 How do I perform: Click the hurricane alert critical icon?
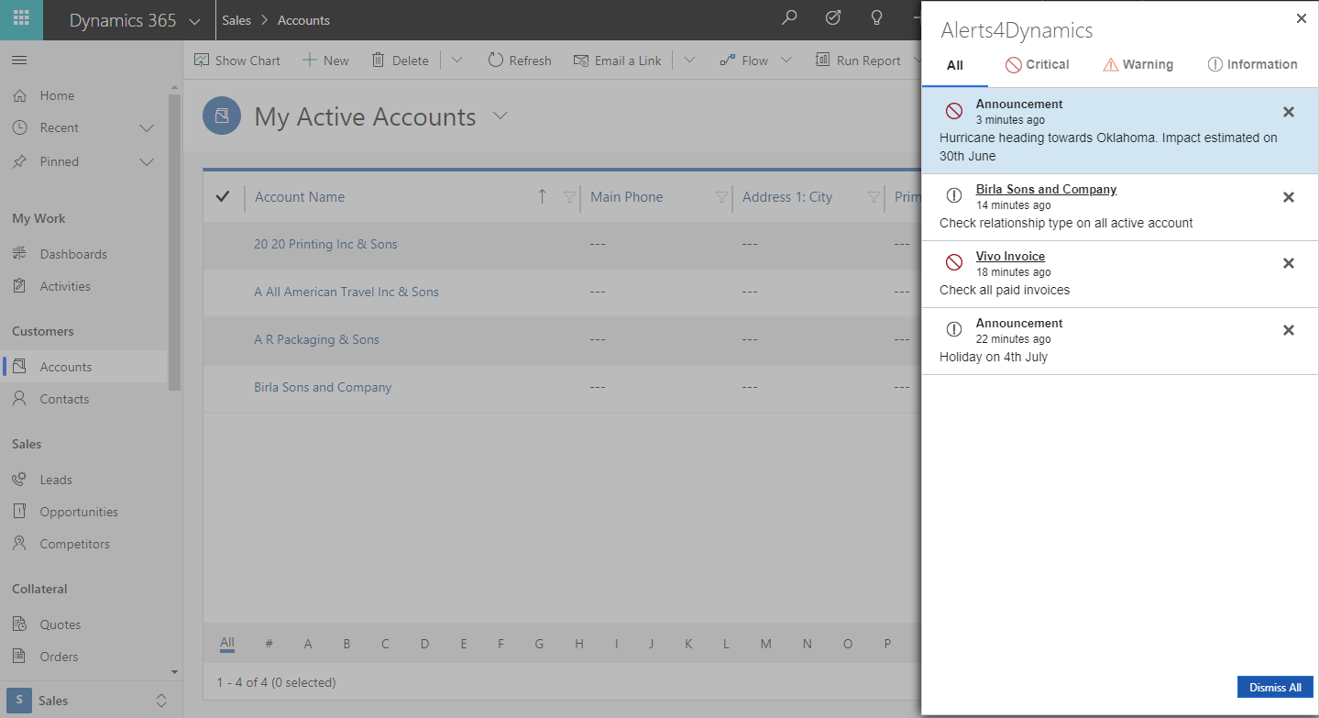pyautogui.click(x=954, y=111)
